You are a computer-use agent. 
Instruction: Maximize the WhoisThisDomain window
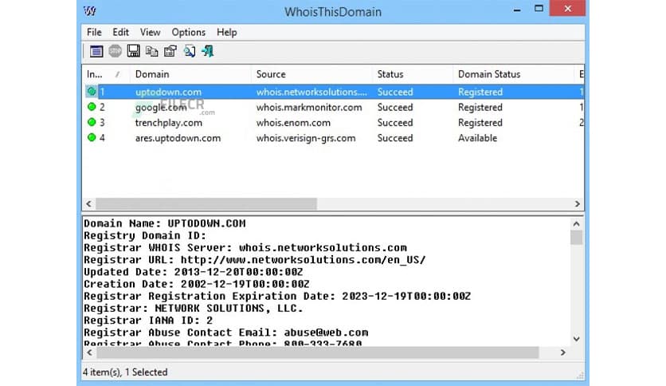pos(539,9)
